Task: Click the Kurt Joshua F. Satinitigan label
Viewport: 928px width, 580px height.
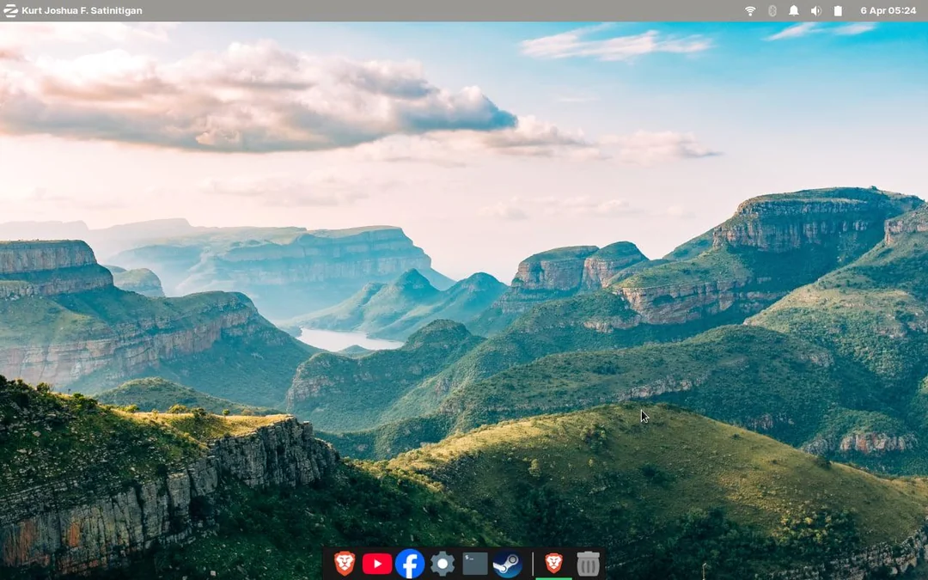Action: (82, 10)
